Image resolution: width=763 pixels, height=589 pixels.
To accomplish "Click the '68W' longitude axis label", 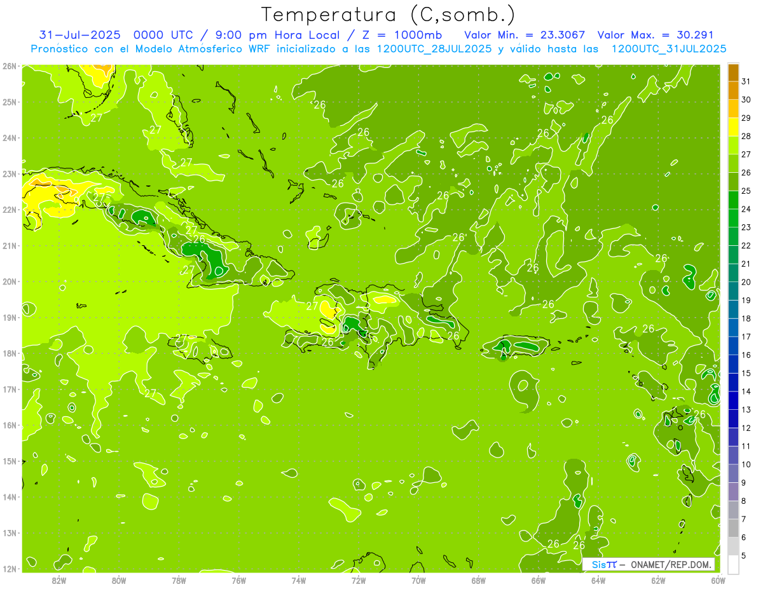I will pyautogui.click(x=479, y=580).
